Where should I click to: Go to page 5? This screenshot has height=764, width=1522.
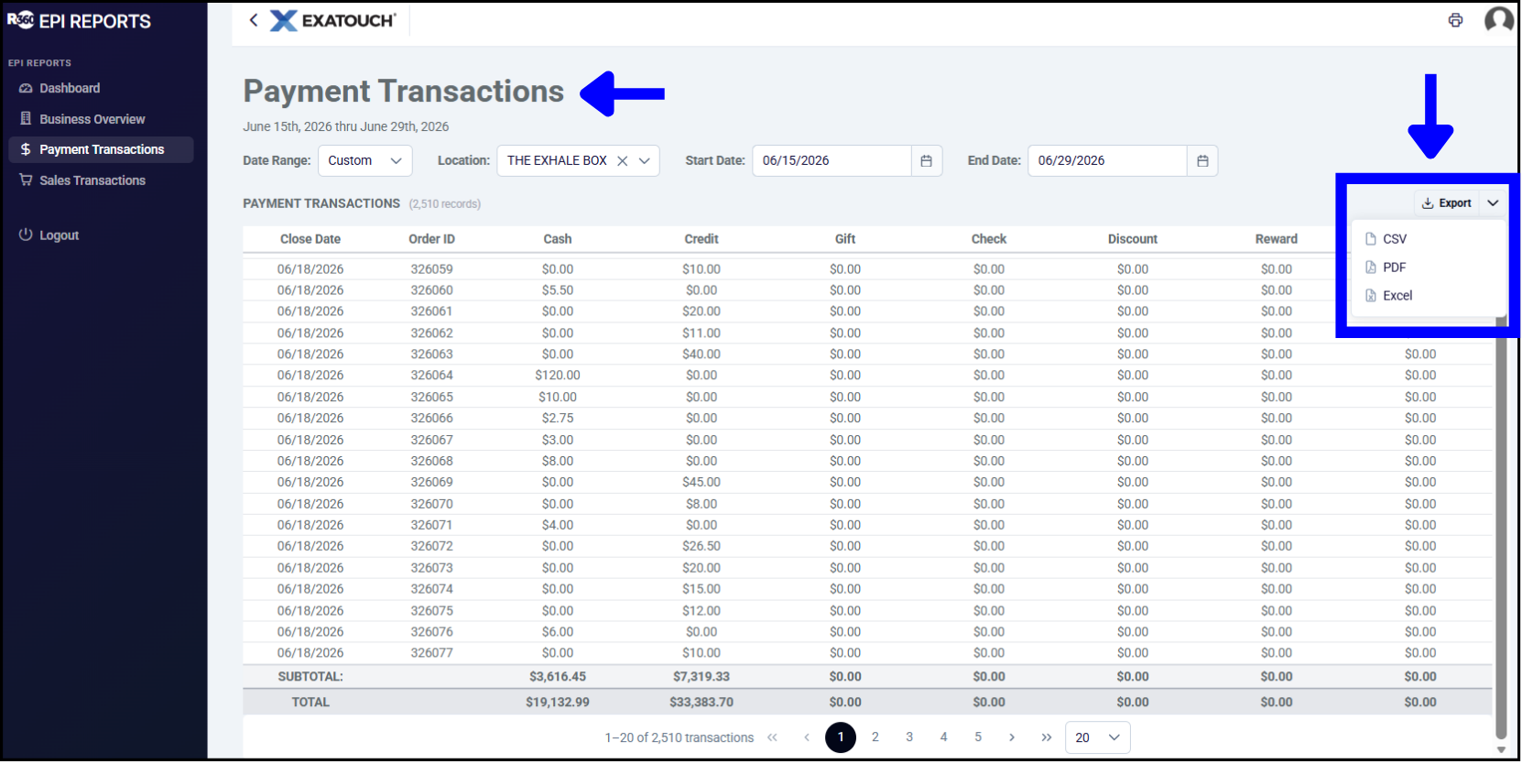point(978,737)
